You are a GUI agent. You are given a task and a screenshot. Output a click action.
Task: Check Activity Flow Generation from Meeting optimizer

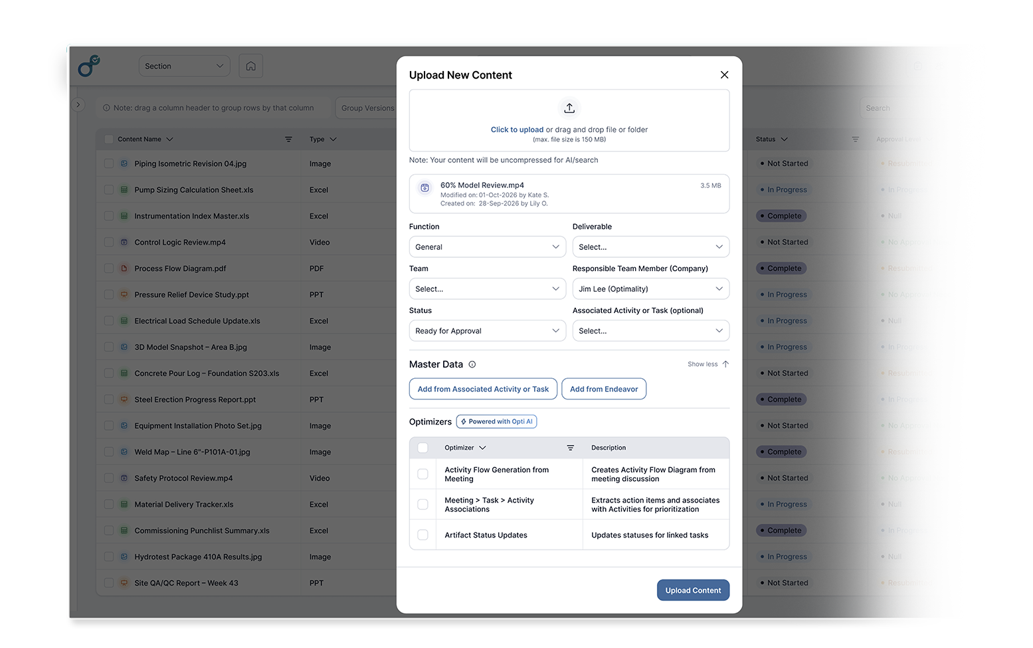423,474
